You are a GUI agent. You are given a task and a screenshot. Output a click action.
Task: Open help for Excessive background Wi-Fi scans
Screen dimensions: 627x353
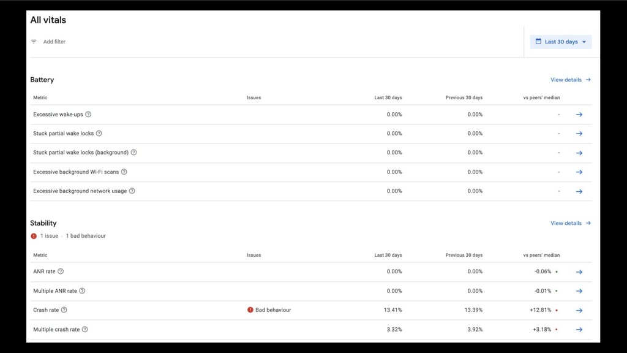click(124, 172)
